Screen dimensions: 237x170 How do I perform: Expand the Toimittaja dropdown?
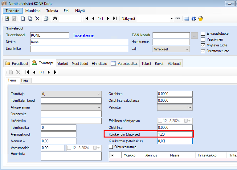[x=99, y=94]
